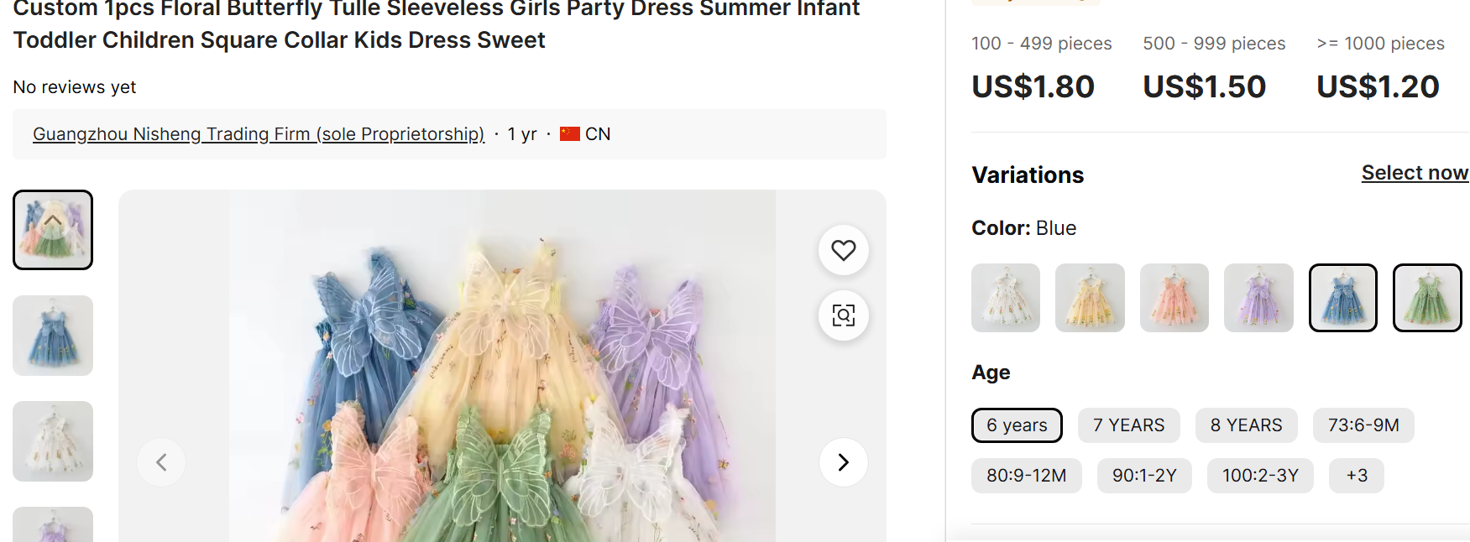Expand more age options with +3
The image size is (1470, 542).
pyautogui.click(x=1356, y=476)
